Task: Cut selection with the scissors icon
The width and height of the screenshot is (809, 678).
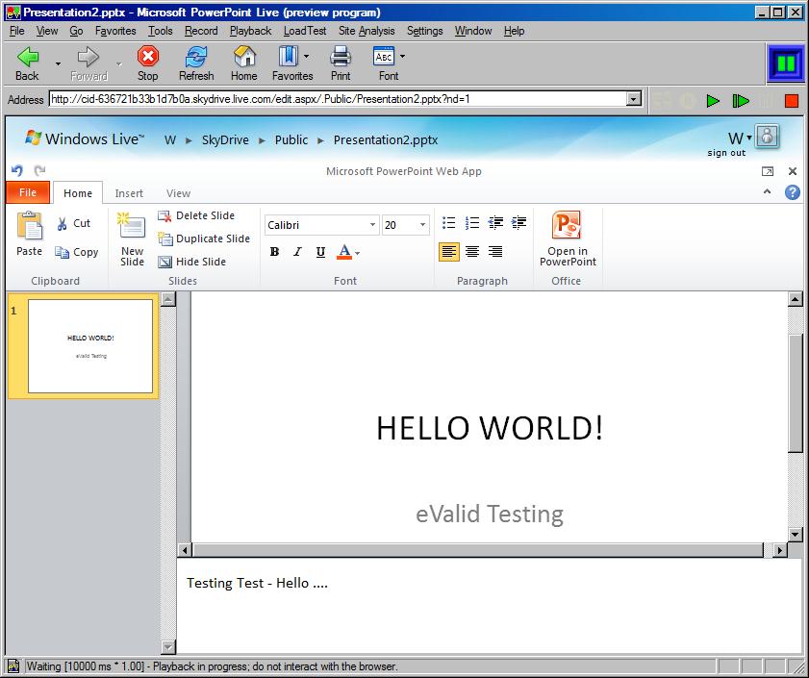Action: [x=62, y=223]
